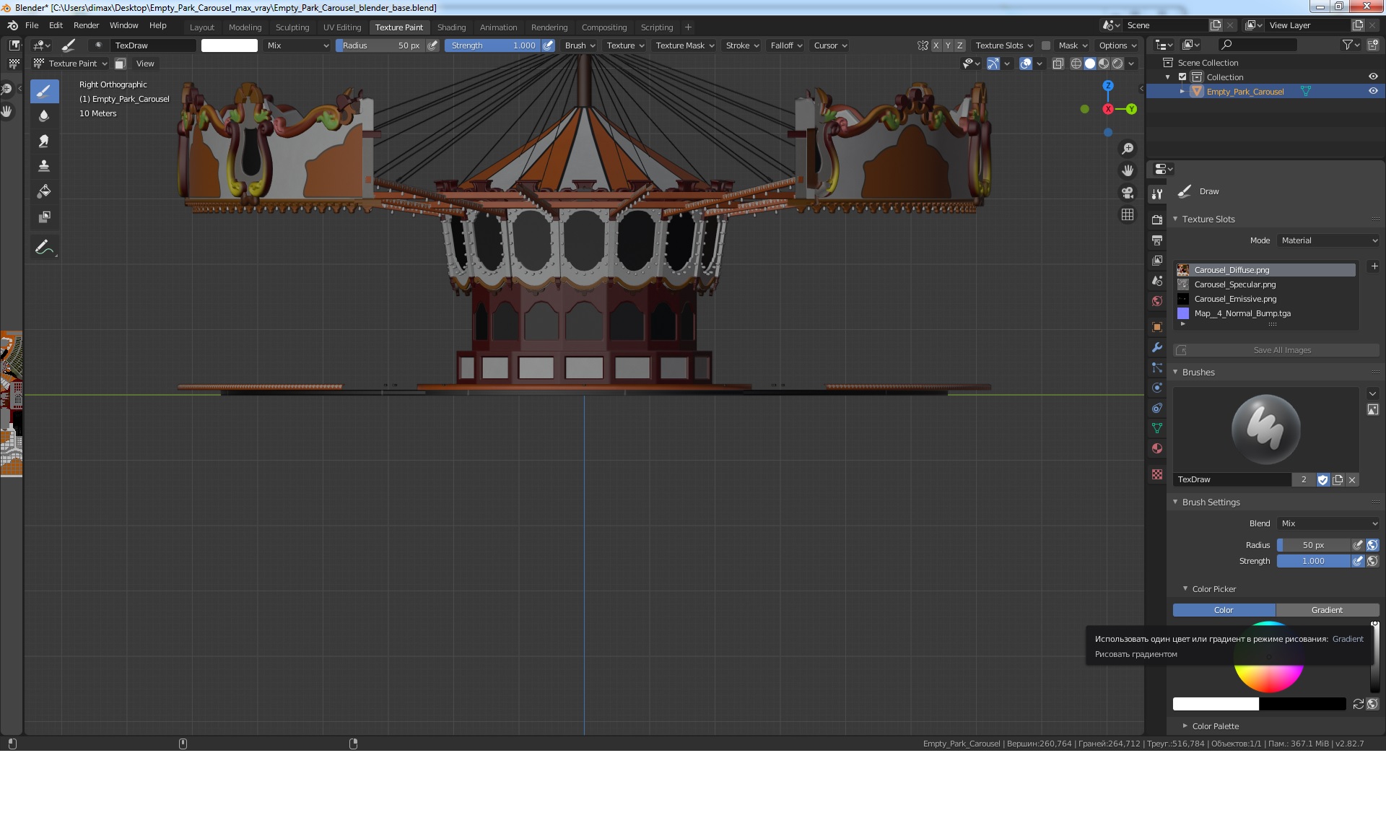Select the Fill bucket tool
This screenshot has height=836, width=1386.
(44, 191)
